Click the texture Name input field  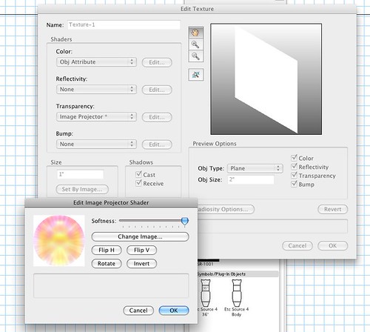pyautogui.click(x=124, y=24)
